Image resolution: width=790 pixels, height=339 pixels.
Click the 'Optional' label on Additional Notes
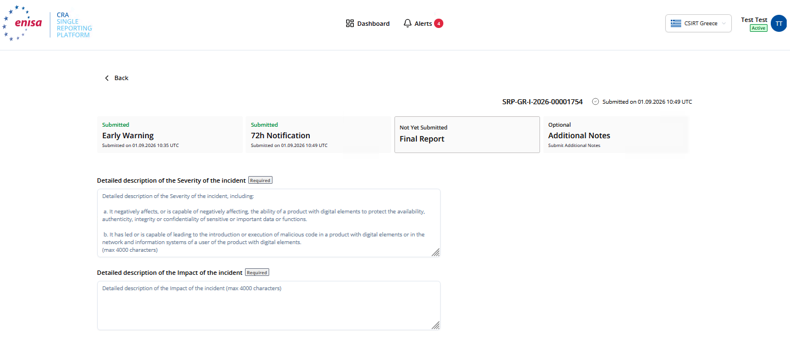pos(560,125)
